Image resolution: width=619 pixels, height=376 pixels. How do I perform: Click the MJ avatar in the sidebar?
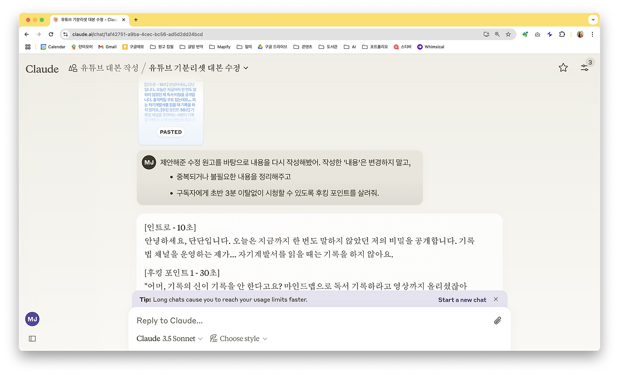click(32, 319)
